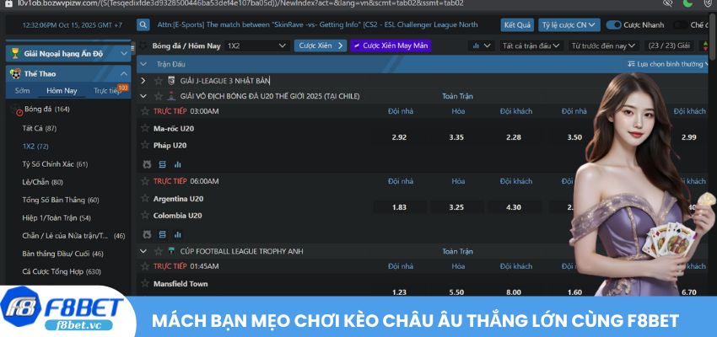Bet home odds 1.23 on Mansfield Town
Screen dimensions: 717x337
[x=399, y=292]
